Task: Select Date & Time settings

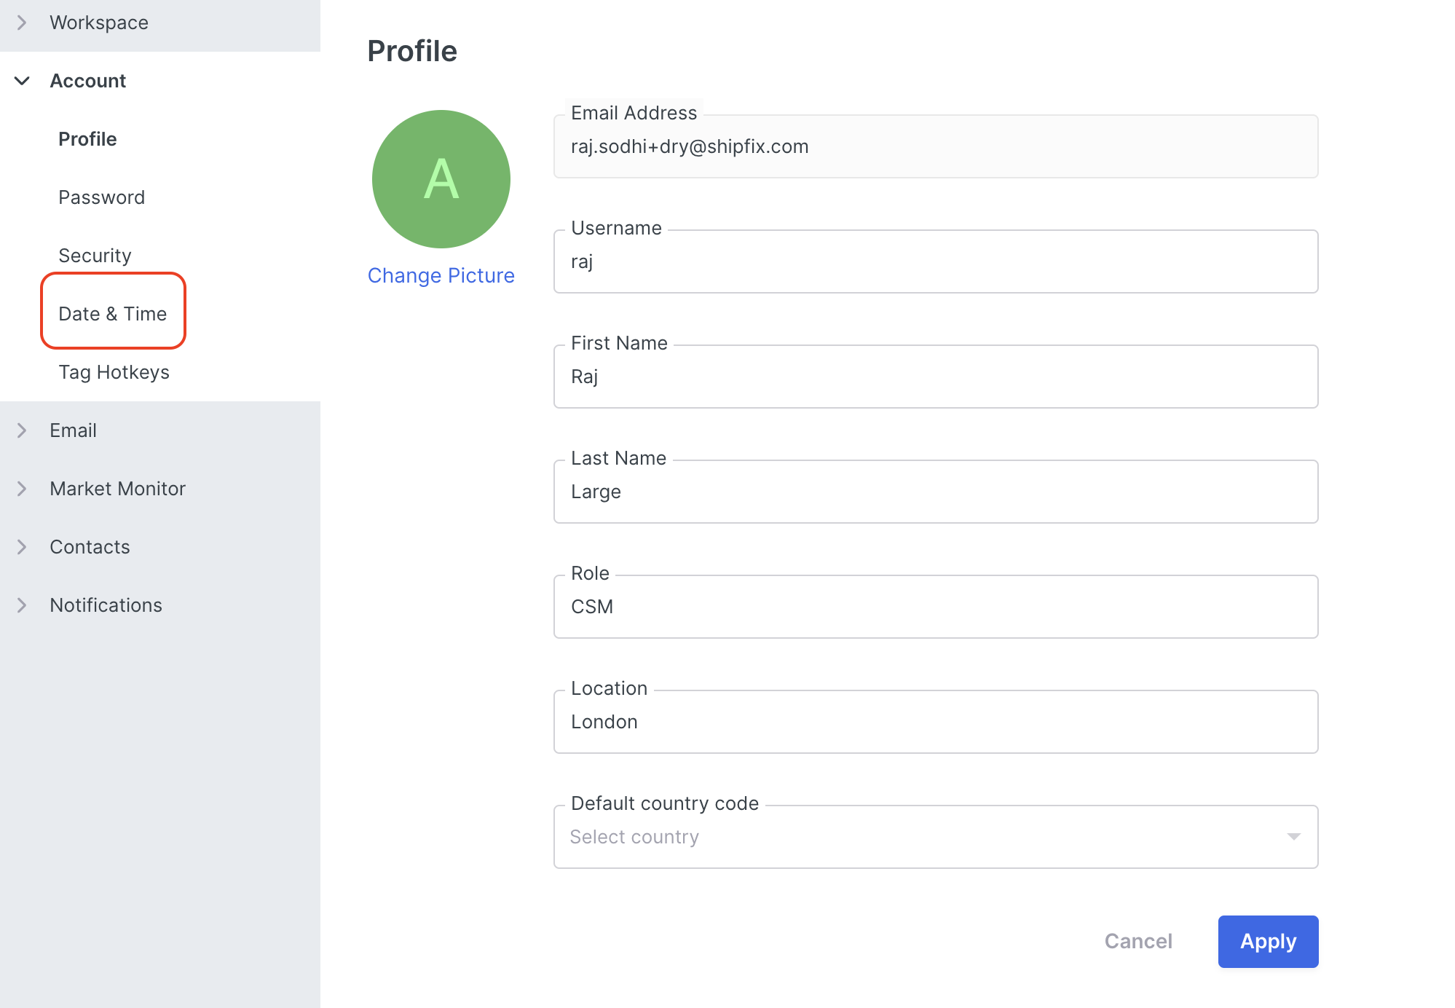Action: click(x=113, y=314)
